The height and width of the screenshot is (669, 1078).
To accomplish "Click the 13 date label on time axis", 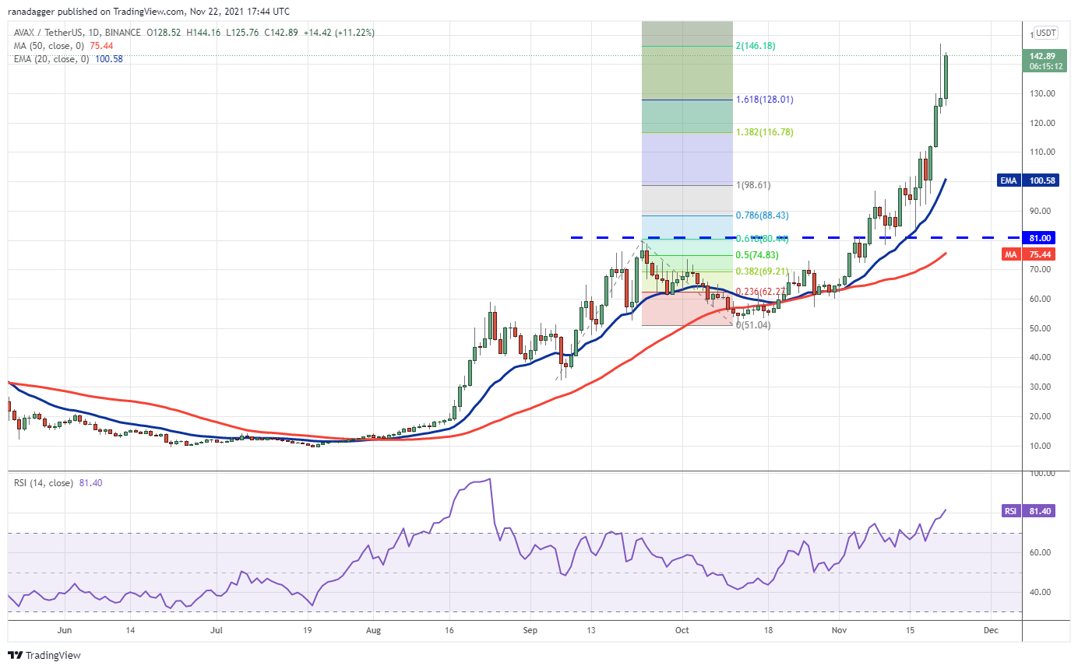I will (591, 630).
